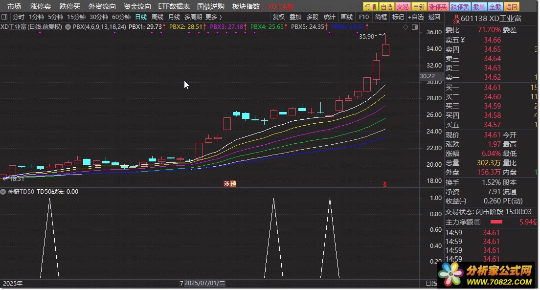This screenshot has width=540, height=290.
Task: Click the 复权 toolbar item
Action: [279, 17]
